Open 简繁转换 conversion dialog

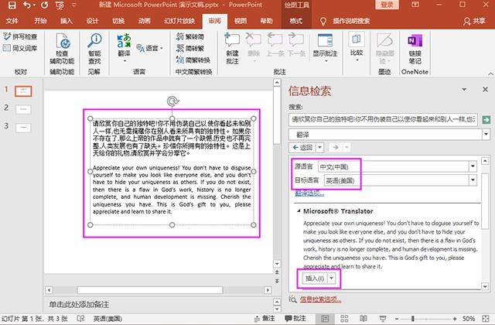[x=193, y=60]
